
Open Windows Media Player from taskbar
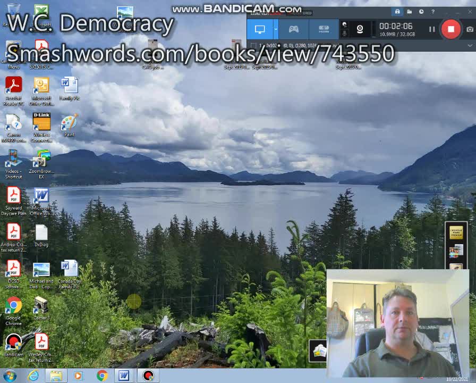(78, 376)
